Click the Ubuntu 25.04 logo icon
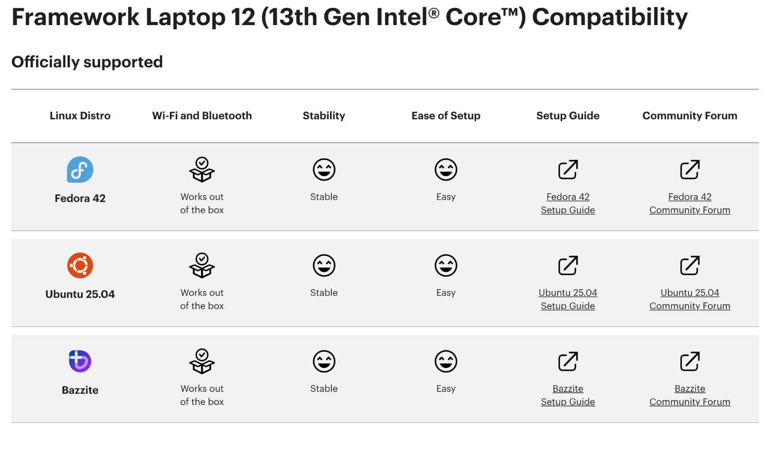This screenshot has width=777, height=453. pyautogui.click(x=80, y=265)
